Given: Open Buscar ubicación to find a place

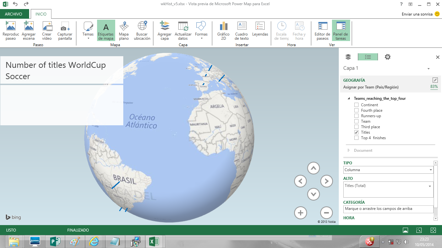Looking at the screenshot, I should click(142, 30).
